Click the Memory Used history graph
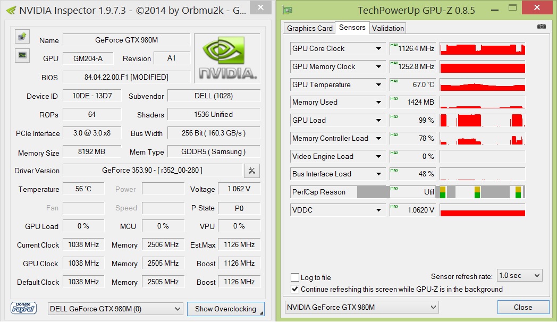 coord(483,102)
